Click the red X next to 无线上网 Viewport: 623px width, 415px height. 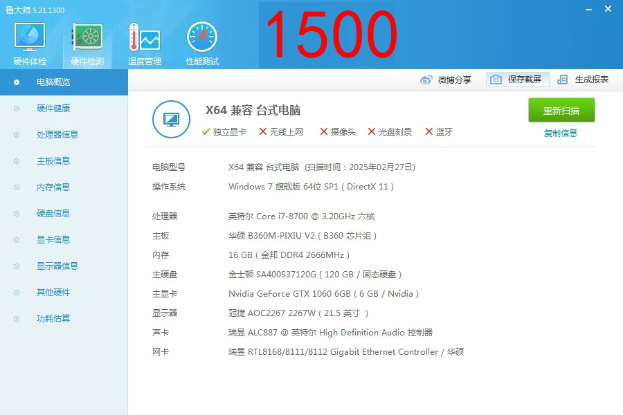click(262, 131)
